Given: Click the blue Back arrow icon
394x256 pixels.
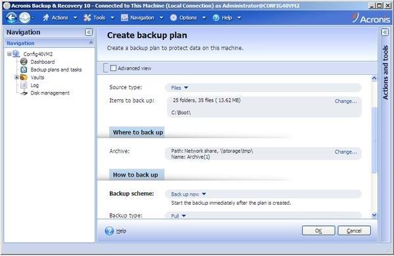Looking at the screenshot, I should 11,18.
